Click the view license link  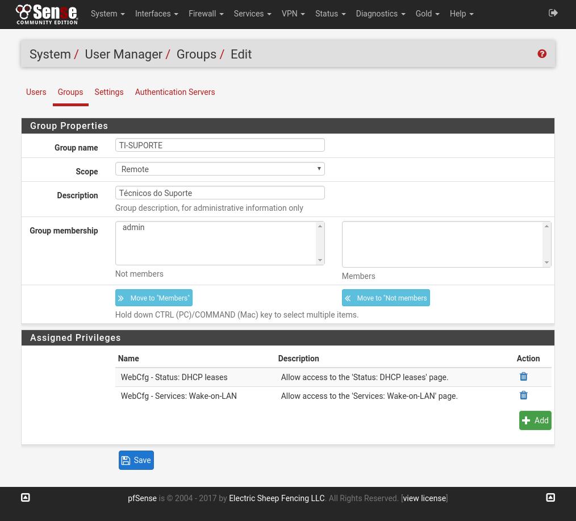pyautogui.click(x=424, y=498)
